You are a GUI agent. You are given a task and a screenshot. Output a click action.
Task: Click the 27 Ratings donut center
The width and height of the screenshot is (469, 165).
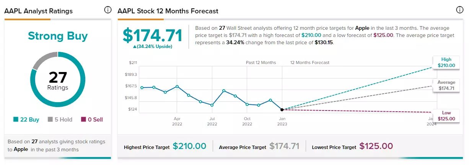[58, 81]
